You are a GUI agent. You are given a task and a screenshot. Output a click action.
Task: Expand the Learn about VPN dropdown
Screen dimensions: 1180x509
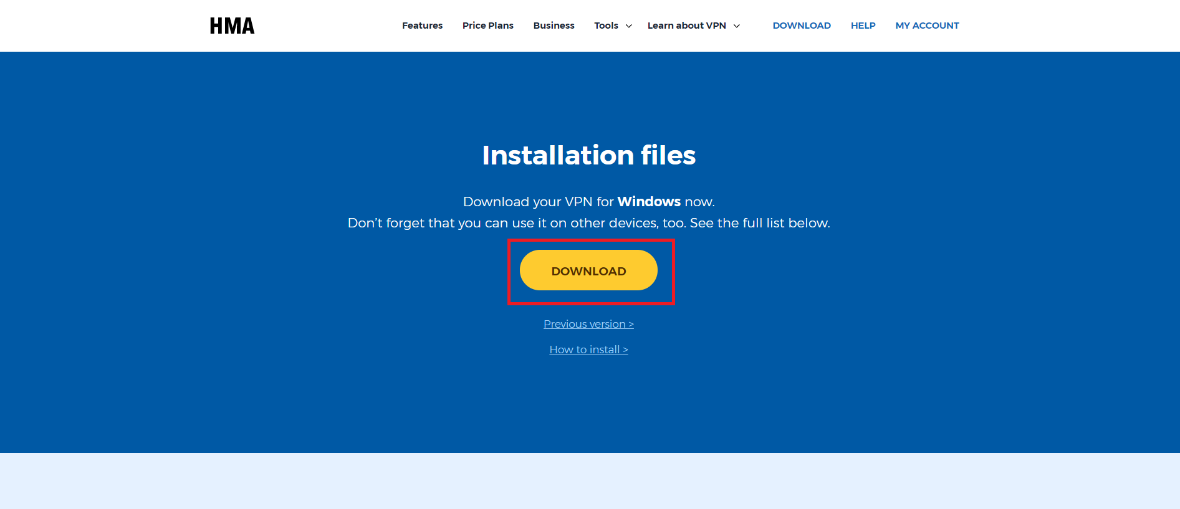(x=693, y=26)
